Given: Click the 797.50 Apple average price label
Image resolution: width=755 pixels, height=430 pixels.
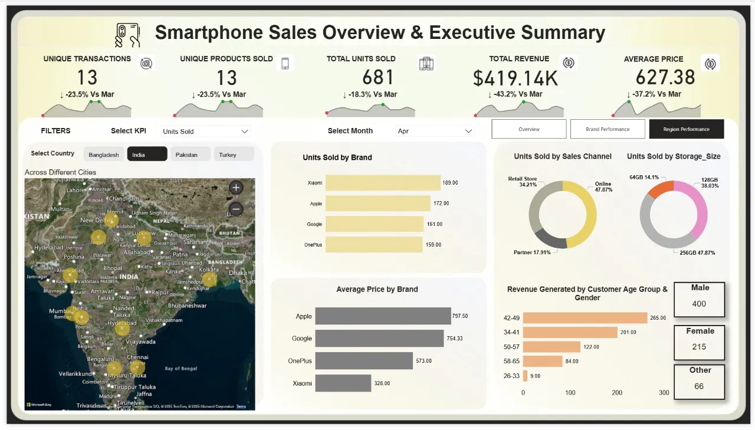Looking at the screenshot, I should pyautogui.click(x=460, y=316).
